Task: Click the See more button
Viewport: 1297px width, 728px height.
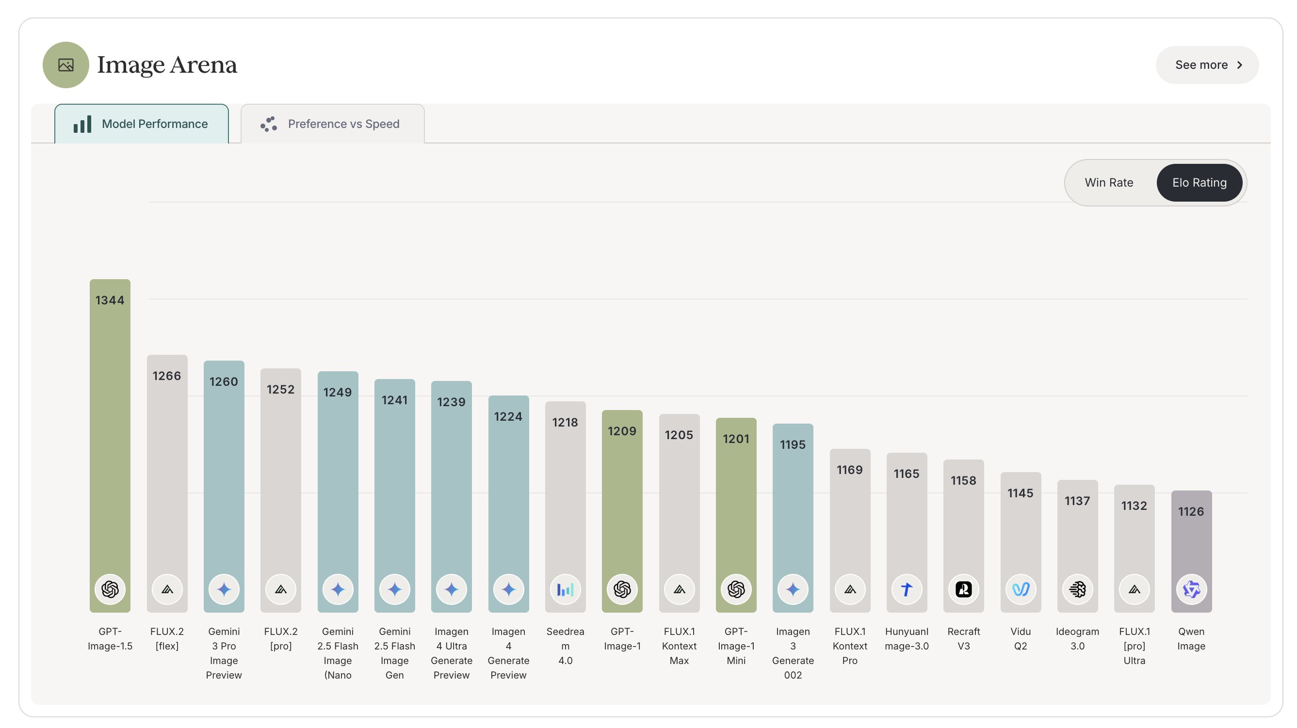Action: tap(1201, 65)
